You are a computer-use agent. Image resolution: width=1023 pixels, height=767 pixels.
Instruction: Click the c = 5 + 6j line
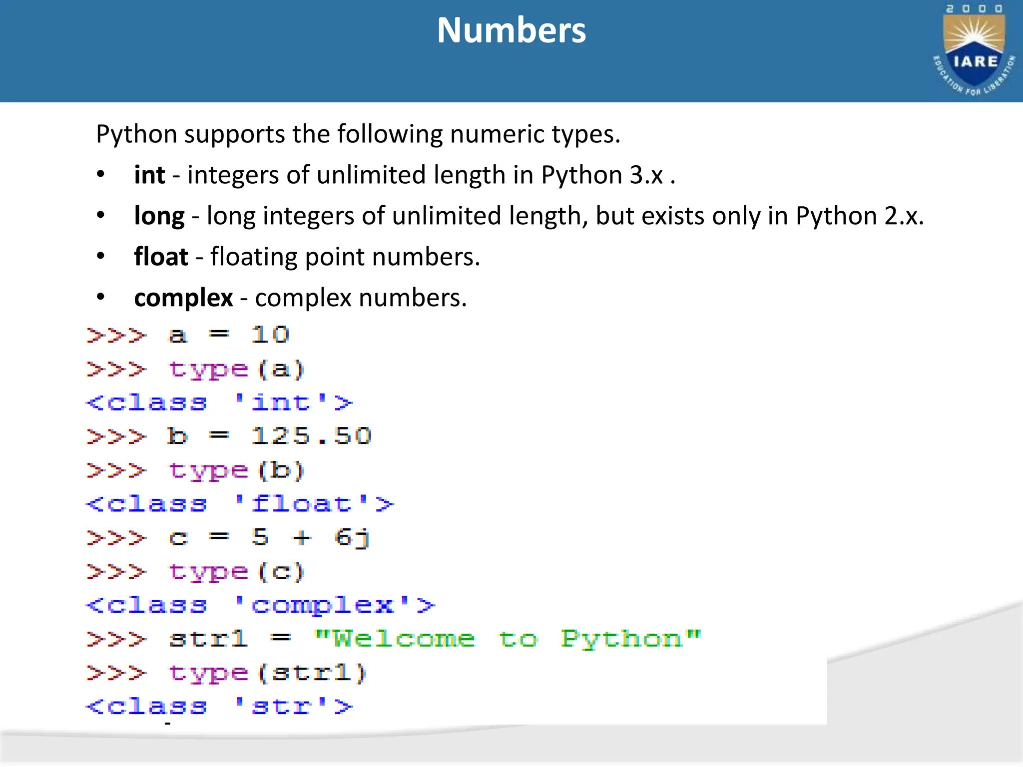pyautogui.click(x=228, y=538)
